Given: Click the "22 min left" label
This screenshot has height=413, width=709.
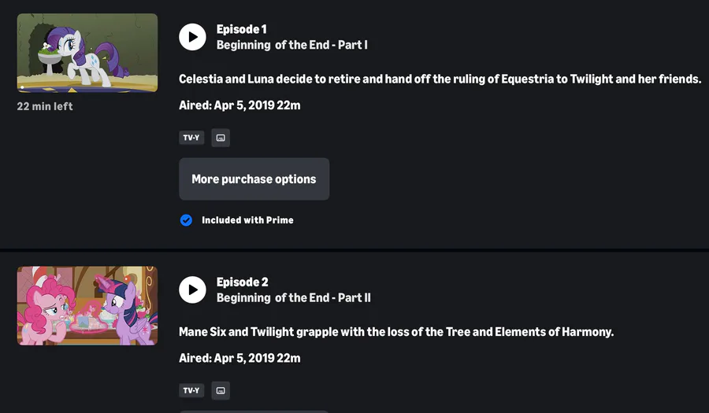Looking at the screenshot, I should [45, 106].
